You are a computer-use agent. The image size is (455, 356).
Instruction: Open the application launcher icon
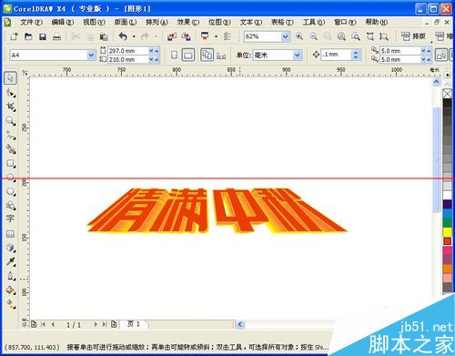coord(206,36)
